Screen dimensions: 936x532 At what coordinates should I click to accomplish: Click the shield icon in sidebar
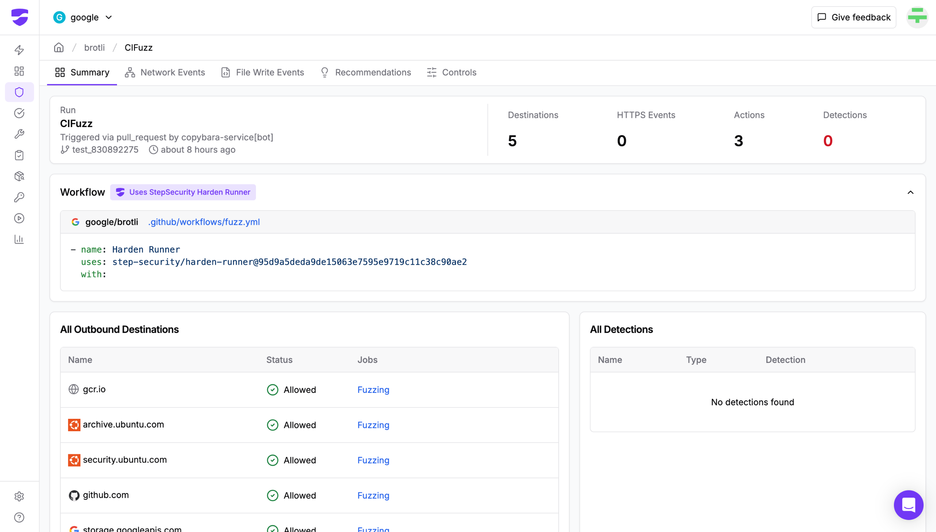(x=19, y=92)
